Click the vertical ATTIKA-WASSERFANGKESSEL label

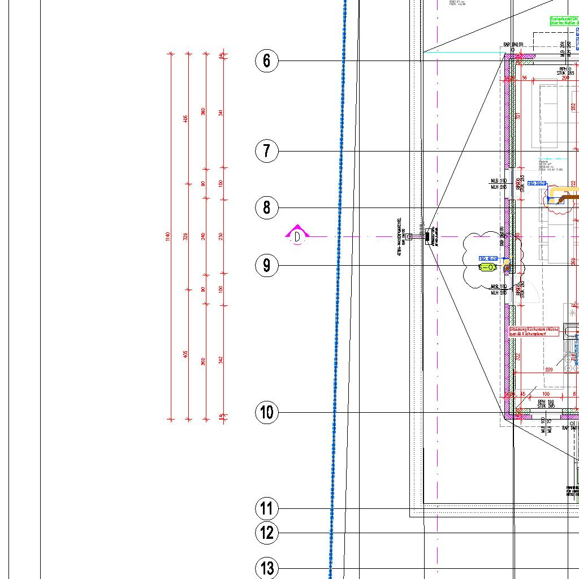399,237
